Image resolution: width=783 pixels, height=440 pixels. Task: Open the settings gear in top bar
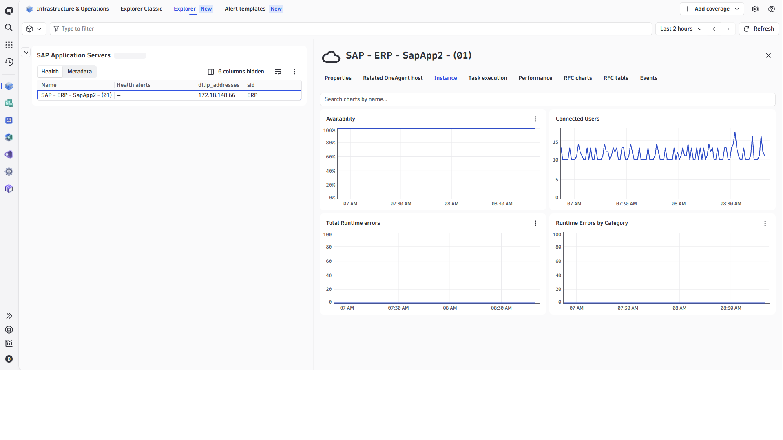(755, 9)
